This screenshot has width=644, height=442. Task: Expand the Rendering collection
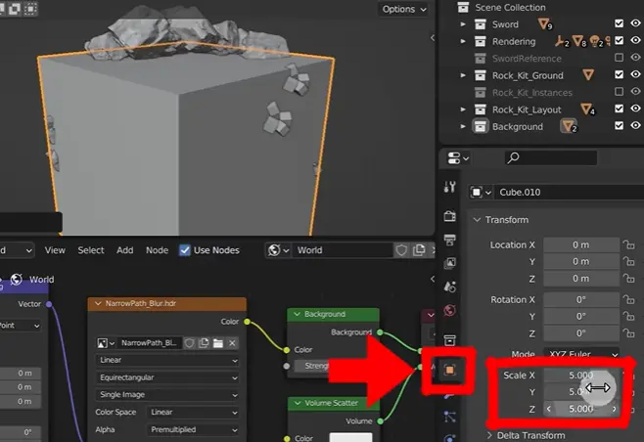pos(463,41)
